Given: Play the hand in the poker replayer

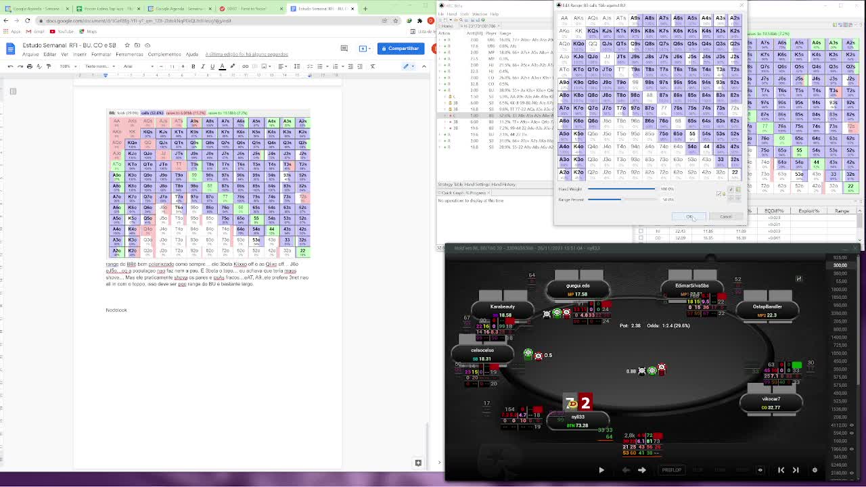Looking at the screenshot, I should point(601,470).
